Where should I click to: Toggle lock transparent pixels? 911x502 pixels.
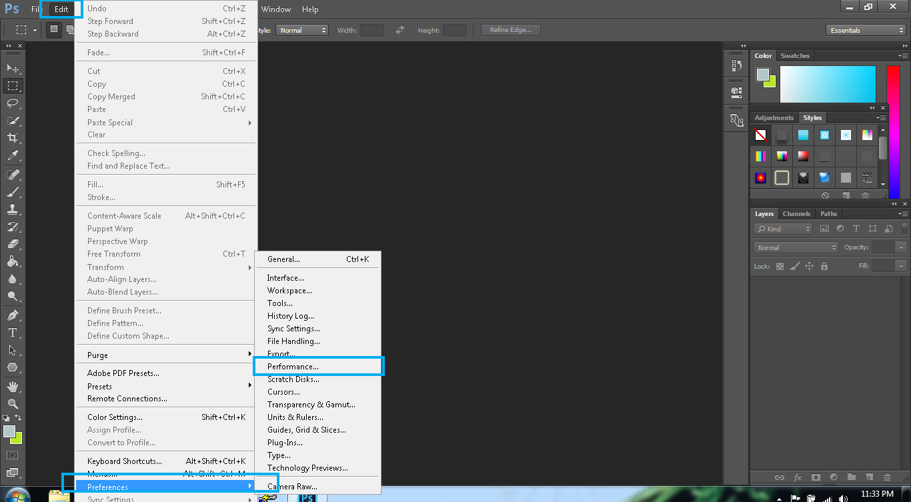click(x=779, y=266)
